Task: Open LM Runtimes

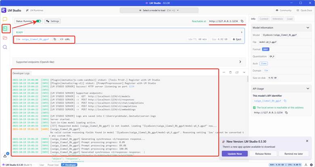Action: pos(35,10)
